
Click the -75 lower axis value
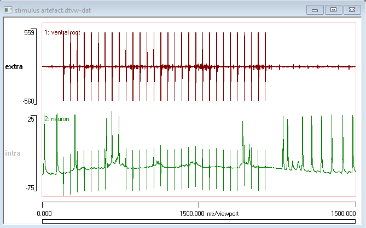pyautogui.click(x=30, y=188)
